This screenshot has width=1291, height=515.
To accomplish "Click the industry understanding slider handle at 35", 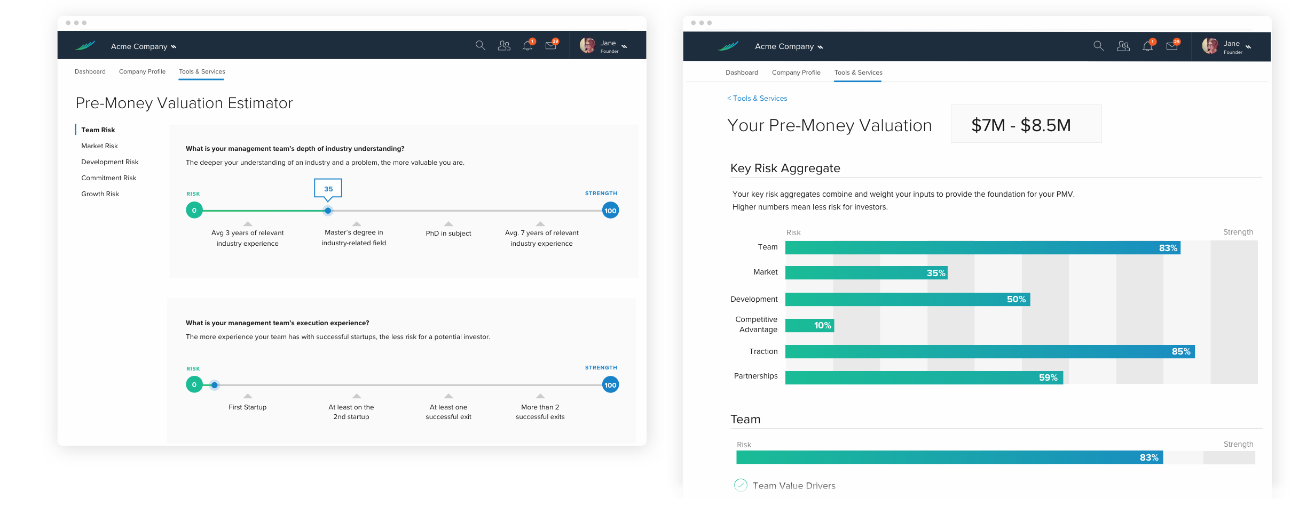I will 328,211.
